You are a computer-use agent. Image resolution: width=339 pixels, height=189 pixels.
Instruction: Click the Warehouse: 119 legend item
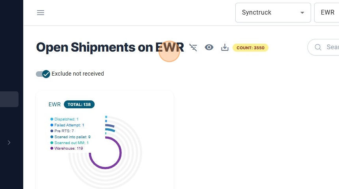(69, 148)
